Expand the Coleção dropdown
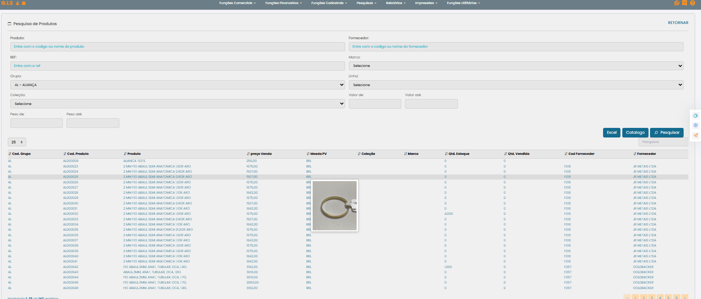Screen dimensions: 701x299 [177, 104]
